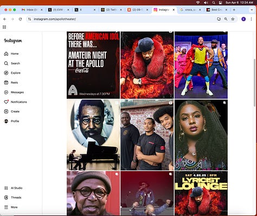Open the concert performer post on red background
Image resolution: width=257 pixels, height=216 pixels.
tap(147, 193)
